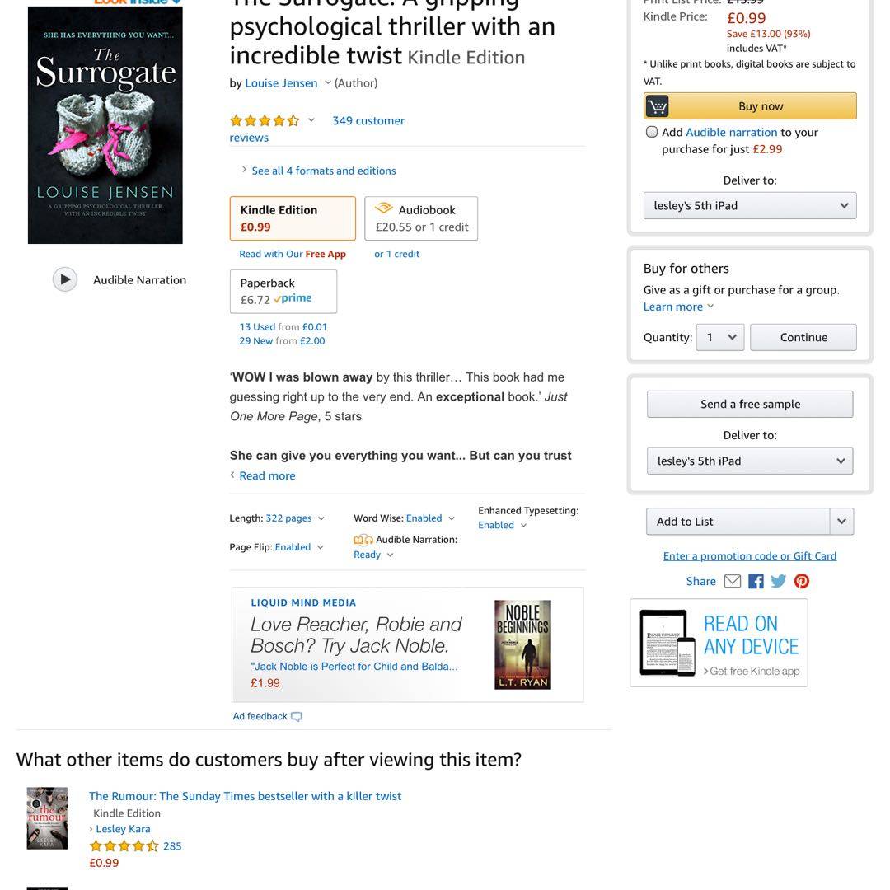The height and width of the screenshot is (890, 890).
Task: Open Deliver to dropdown under Buy now
Action: [749, 206]
